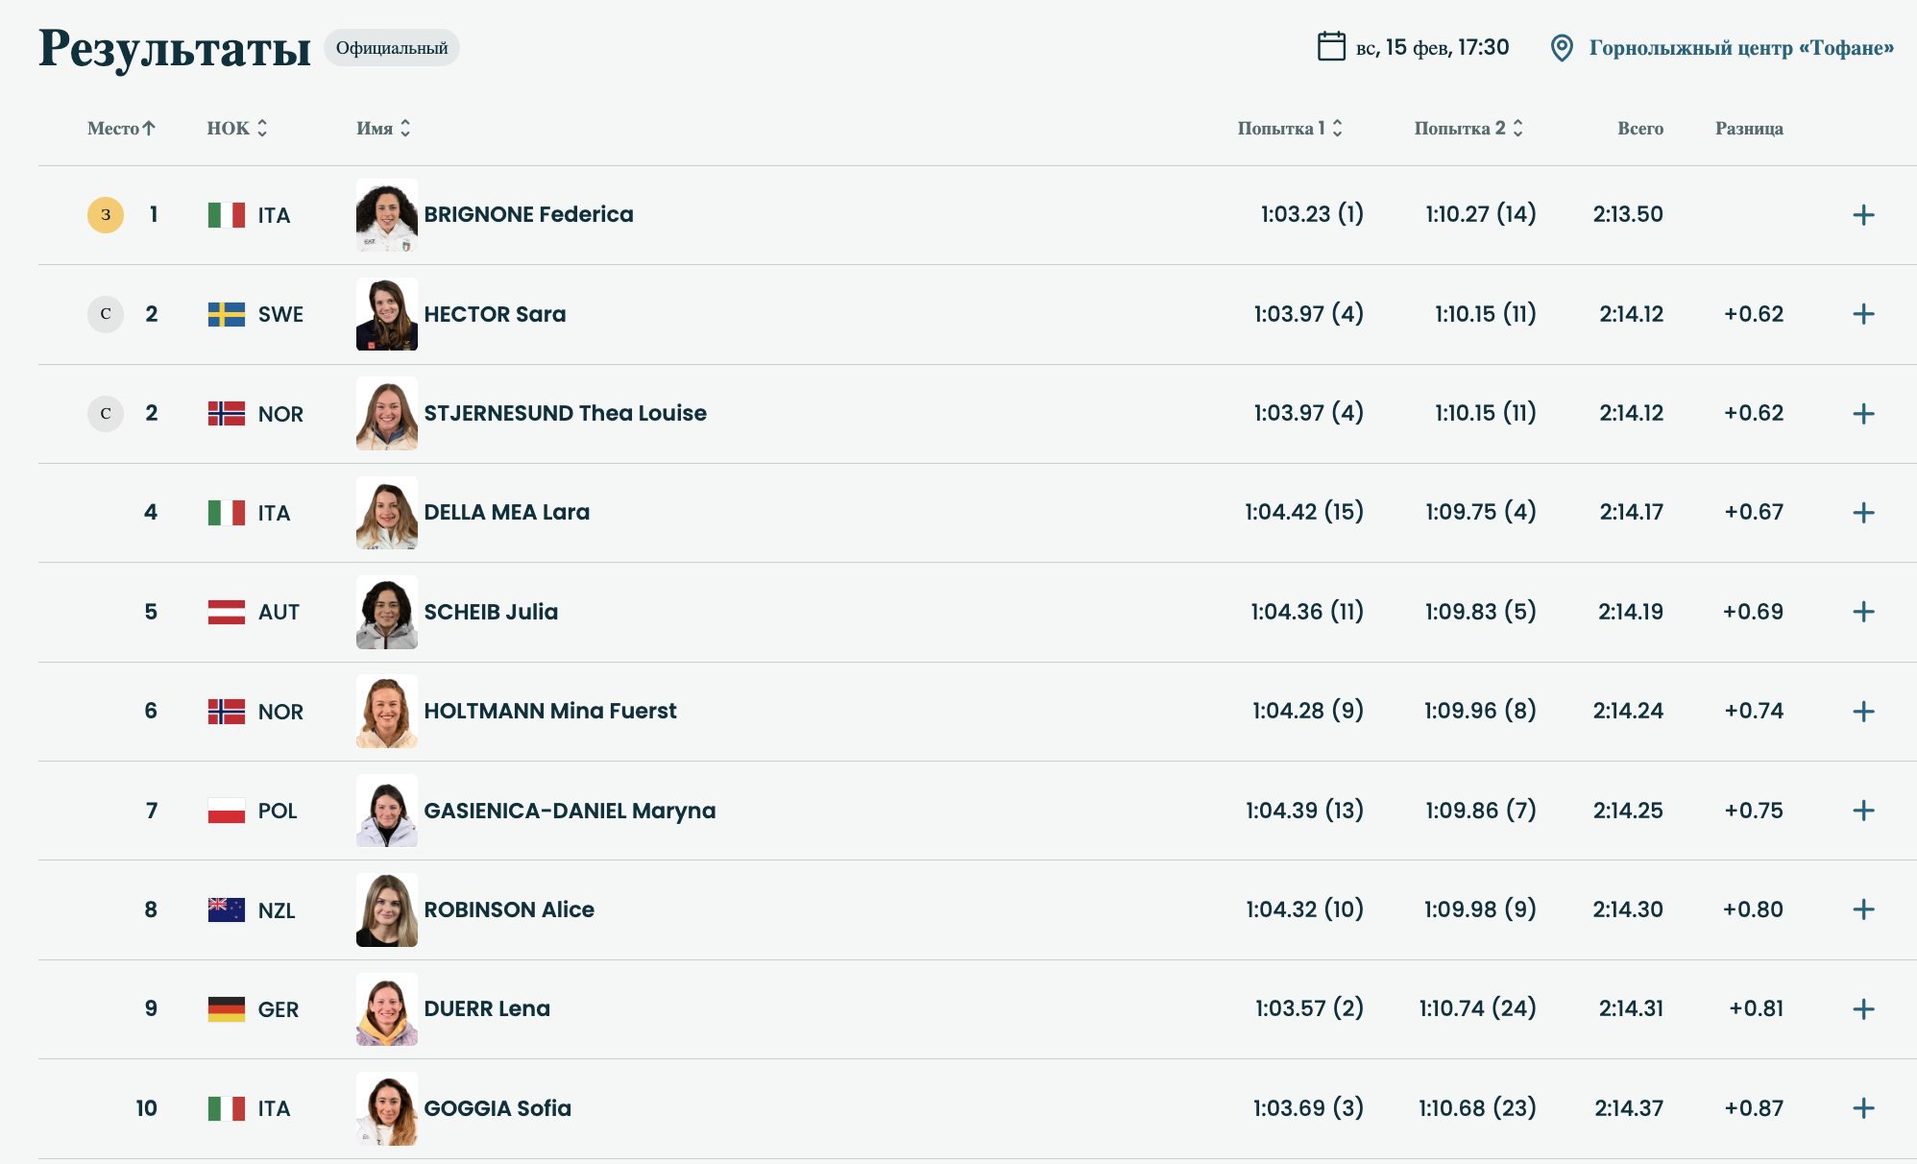This screenshot has width=1917, height=1164.
Task: Sort by Попытка 2 times
Action: 1468,129
